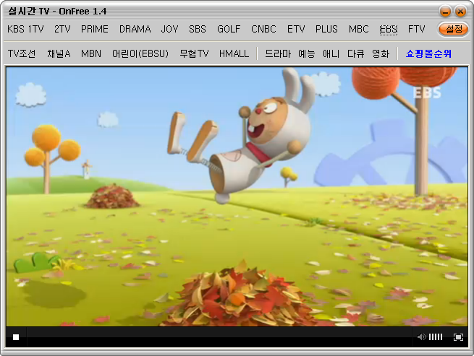Viewport: 474px width, 356px height.
Task: Switch to MBC channel
Action: [358, 29]
